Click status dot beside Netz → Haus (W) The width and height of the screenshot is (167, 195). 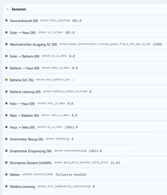[x=6, y=104]
